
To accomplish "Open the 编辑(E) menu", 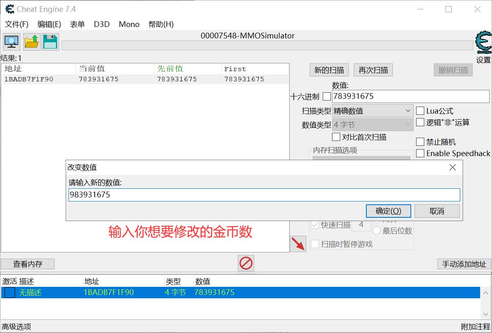I will tap(49, 24).
